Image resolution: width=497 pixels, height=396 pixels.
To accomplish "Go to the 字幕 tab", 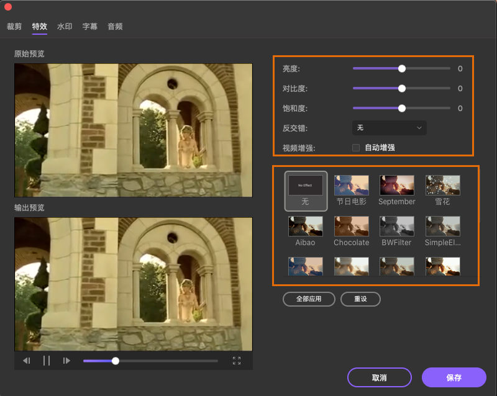I will (90, 27).
